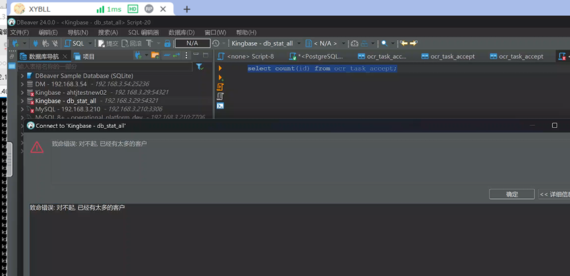Open the SQL 编辑器 menu
Image resolution: width=570 pixels, height=276 pixels.
point(143,32)
